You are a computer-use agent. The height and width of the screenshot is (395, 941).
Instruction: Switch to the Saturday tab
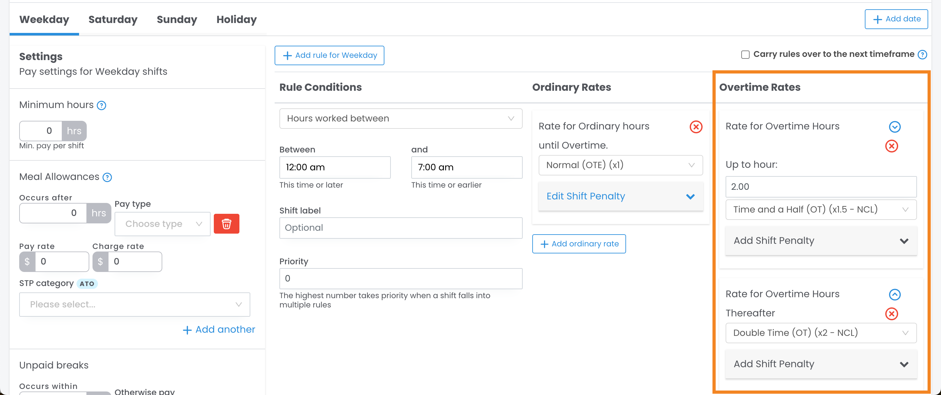coord(113,19)
